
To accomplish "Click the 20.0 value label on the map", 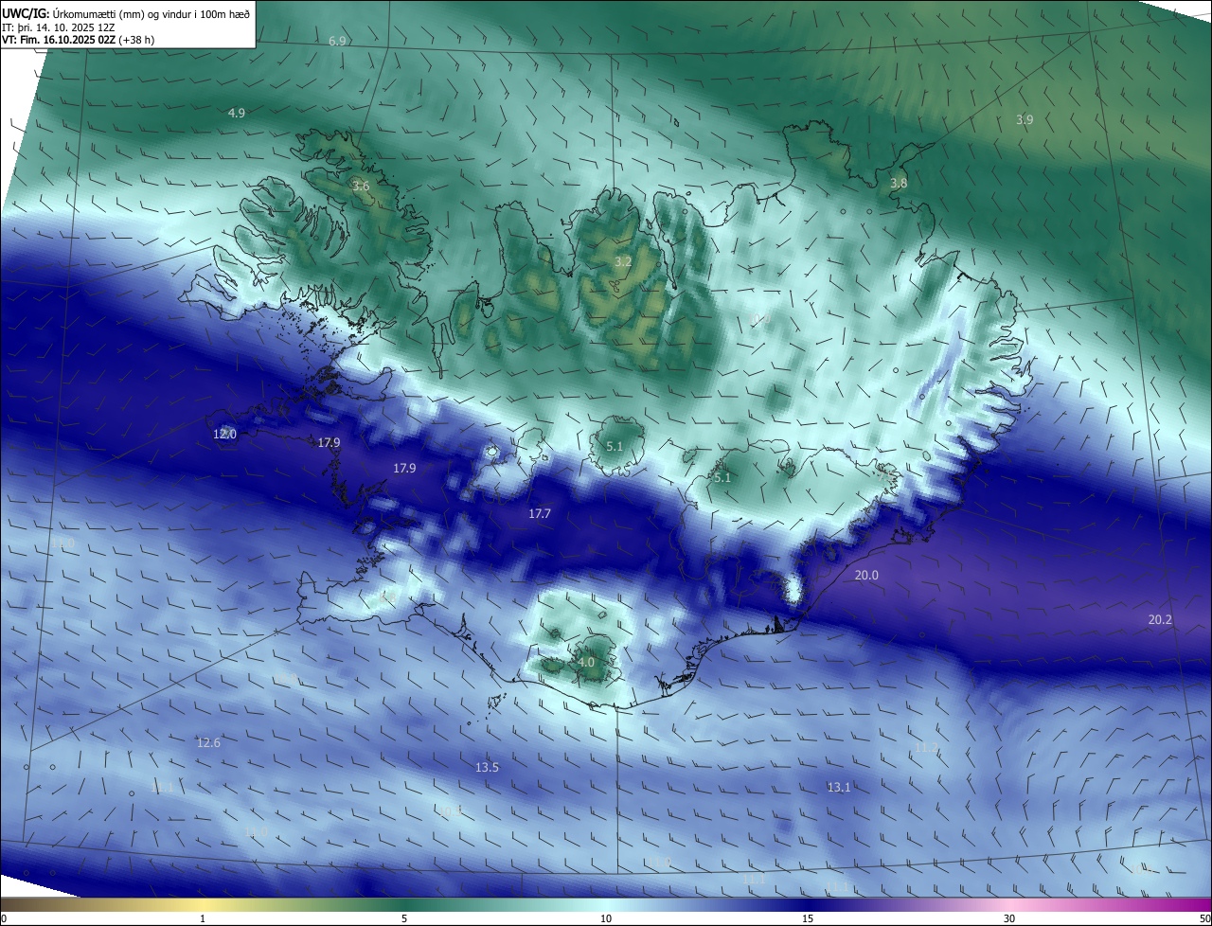I will (x=866, y=575).
